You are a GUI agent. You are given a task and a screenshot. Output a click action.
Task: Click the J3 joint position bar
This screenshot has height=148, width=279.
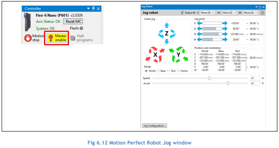pos(212,34)
